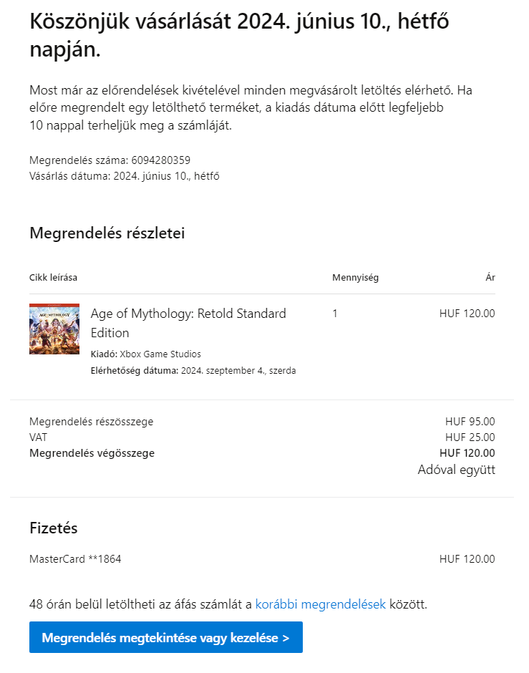Click the VAT amount HUF 25.00

coord(470,437)
